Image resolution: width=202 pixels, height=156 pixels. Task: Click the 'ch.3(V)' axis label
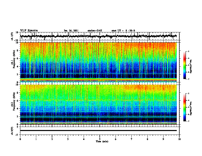point(12,131)
